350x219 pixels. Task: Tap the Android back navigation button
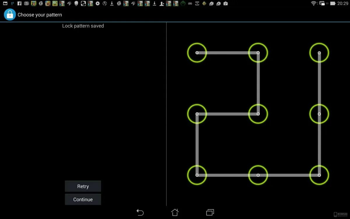coord(140,212)
